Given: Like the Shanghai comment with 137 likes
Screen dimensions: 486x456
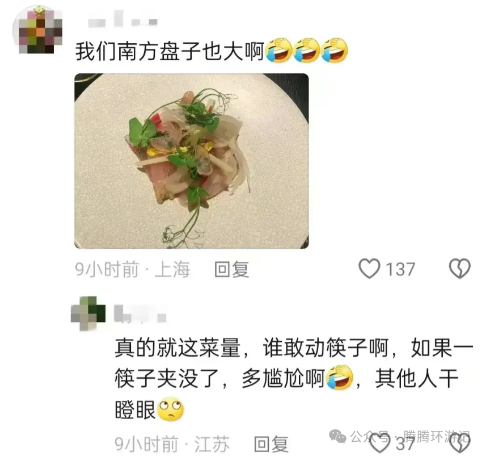Looking at the screenshot, I should (x=369, y=269).
